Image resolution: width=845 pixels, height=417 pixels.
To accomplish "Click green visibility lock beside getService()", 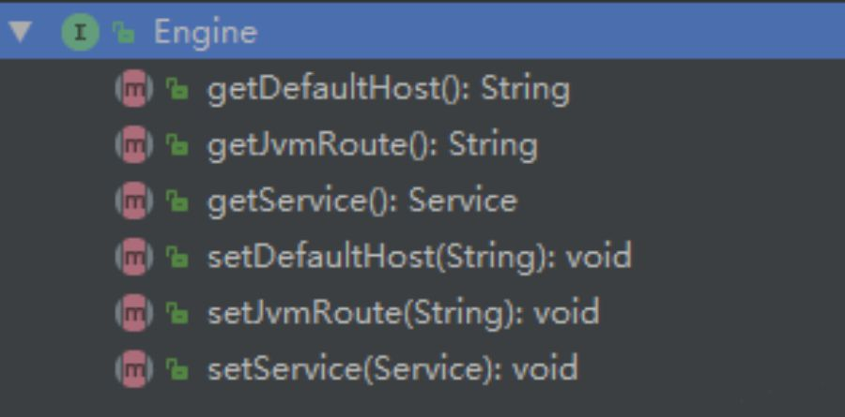I will 177,201.
